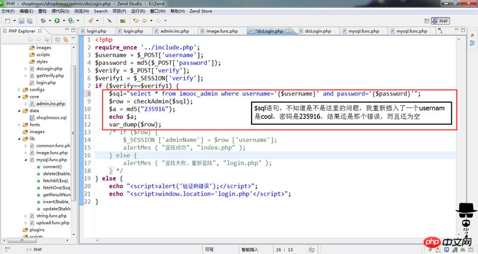
Task: Click the Restore icon in right sidebar
Action: coord(473,35)
